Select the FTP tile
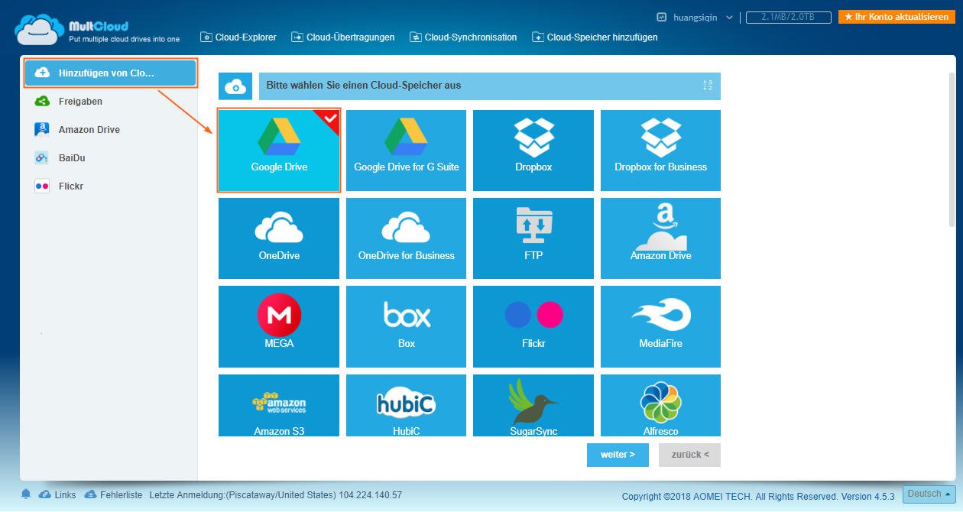Image resolution: width=963 pixels, height=512 pixels. (533, 238)
